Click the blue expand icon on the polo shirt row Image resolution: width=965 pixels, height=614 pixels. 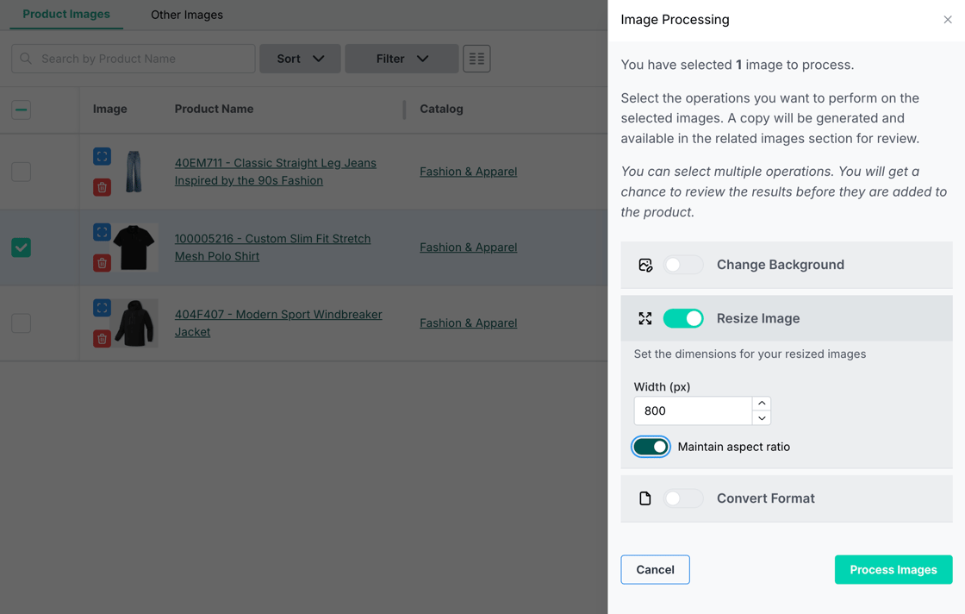coord(102,232)
